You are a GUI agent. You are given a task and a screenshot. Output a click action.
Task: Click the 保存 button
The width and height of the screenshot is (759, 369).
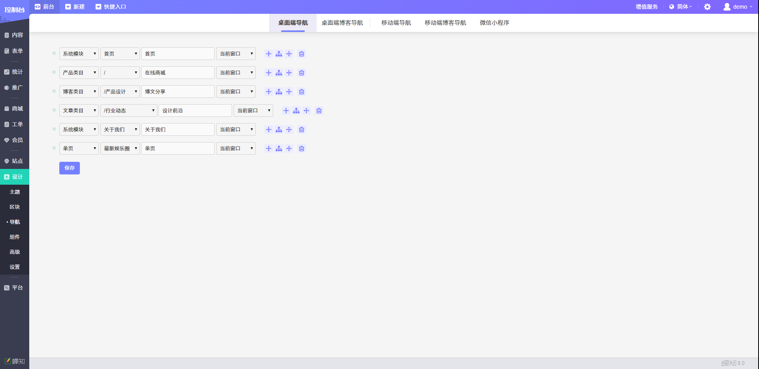[70, 168]
